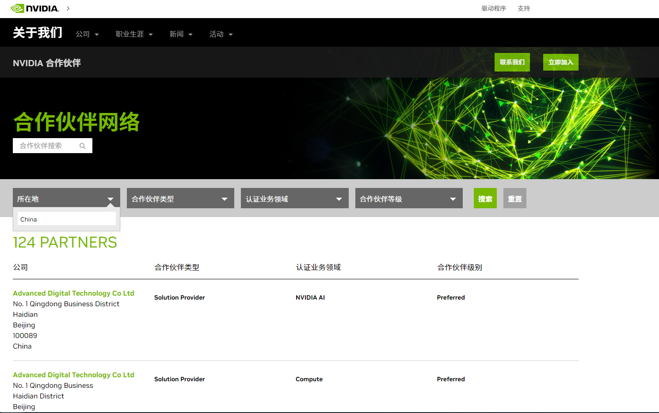
Task: Click the postal code 100089
Action: 25,336
